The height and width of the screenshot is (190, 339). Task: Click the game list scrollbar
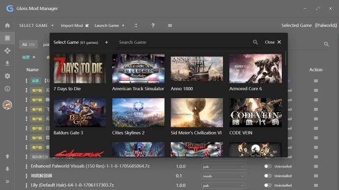(286, 59)
